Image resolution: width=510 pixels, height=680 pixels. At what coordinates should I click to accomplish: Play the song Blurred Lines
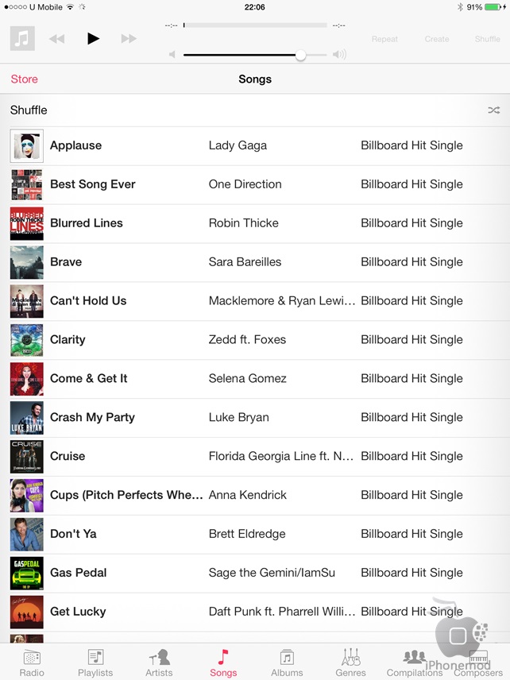point(255,223)
